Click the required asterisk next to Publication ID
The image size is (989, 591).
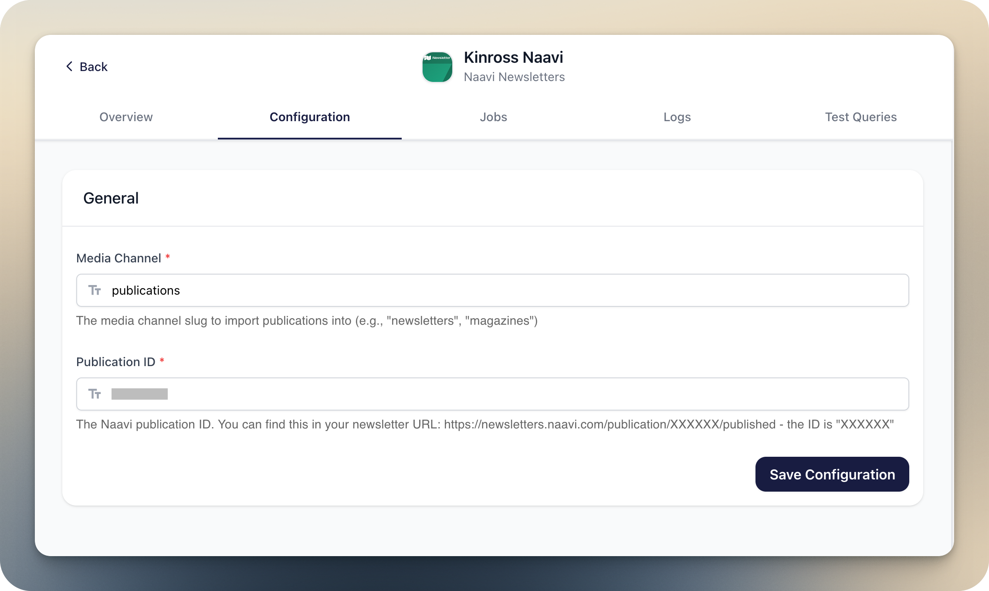(x=162, y=361)
